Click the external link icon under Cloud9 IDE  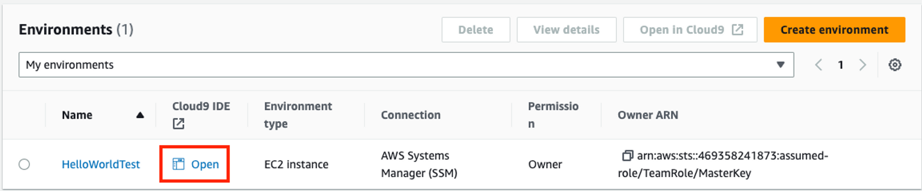(178, 124)
